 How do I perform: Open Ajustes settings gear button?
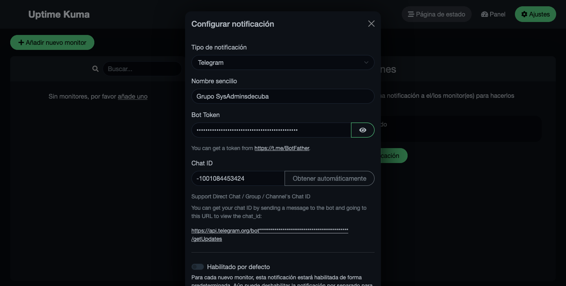coord(535,14)
